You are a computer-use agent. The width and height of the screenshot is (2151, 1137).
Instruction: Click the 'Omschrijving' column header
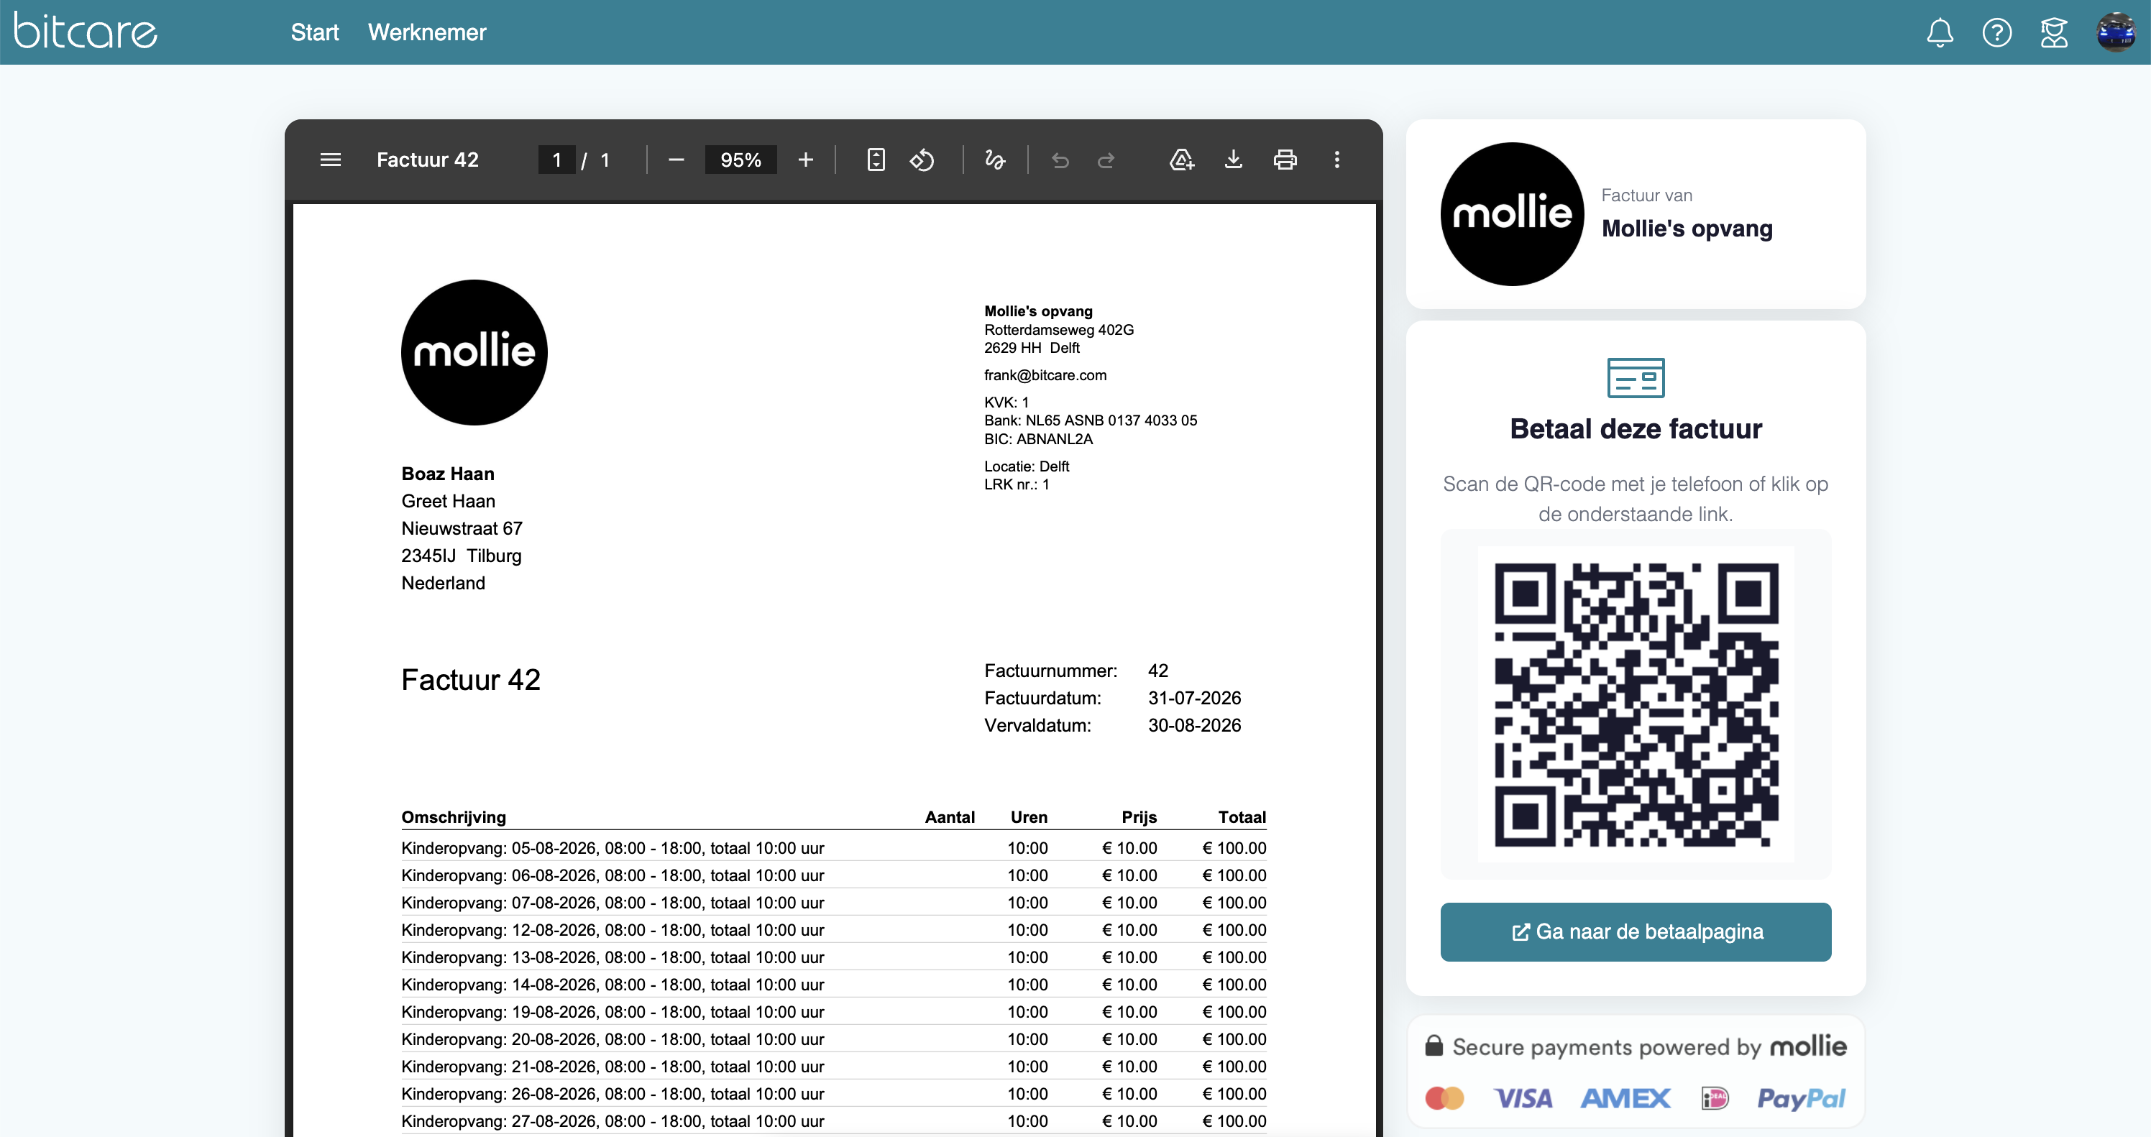(454, 817)
